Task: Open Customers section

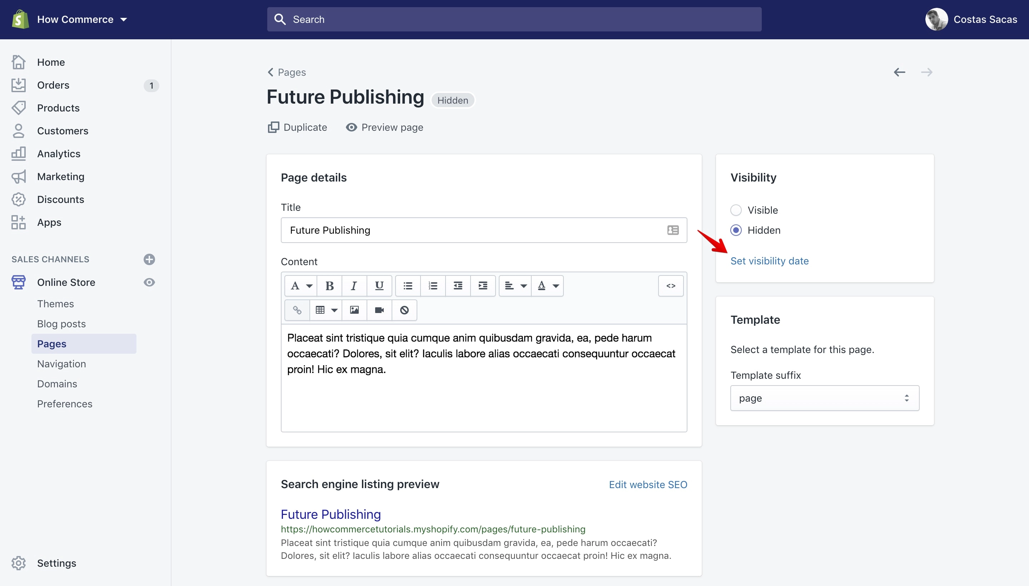Action: (x=63, y=131)
